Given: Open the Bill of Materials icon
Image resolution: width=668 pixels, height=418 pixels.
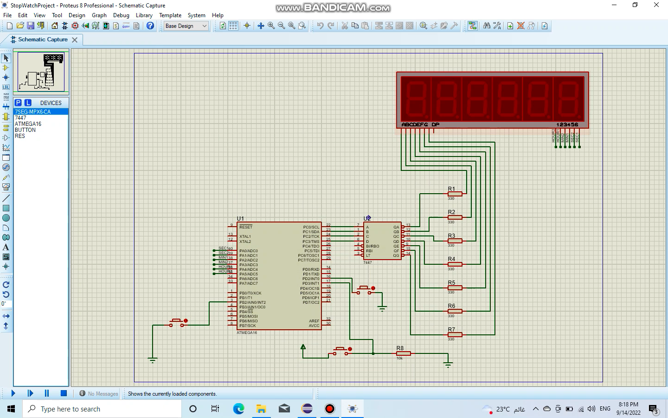Looking at the screenshot, I should [x=116, y=26].
